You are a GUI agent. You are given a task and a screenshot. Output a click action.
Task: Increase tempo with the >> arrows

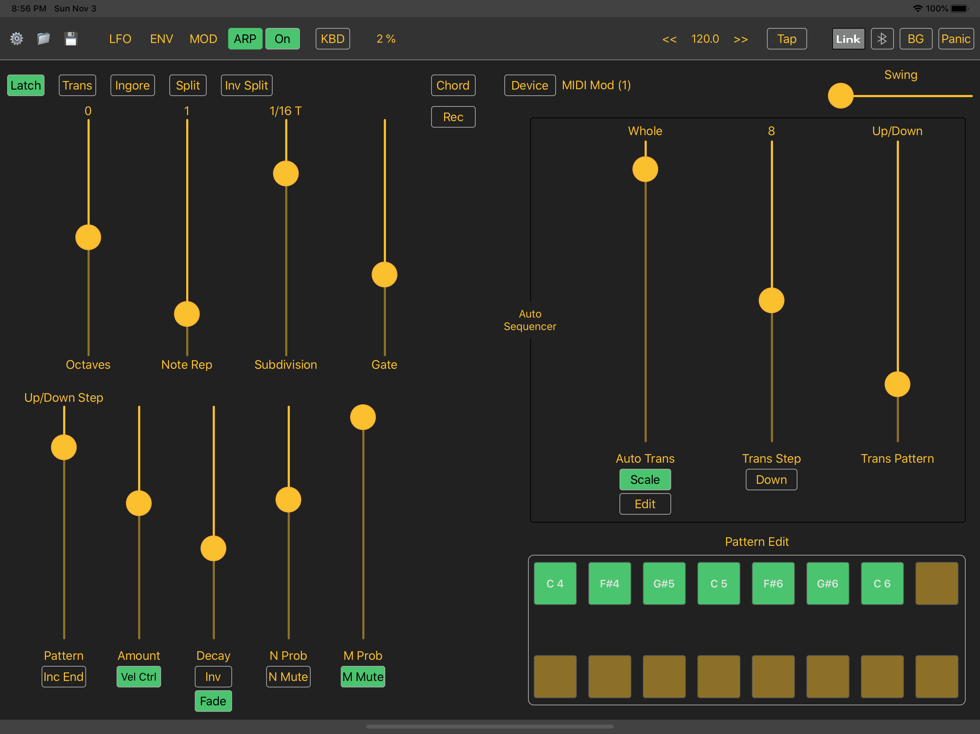click(x=740, y=39)
